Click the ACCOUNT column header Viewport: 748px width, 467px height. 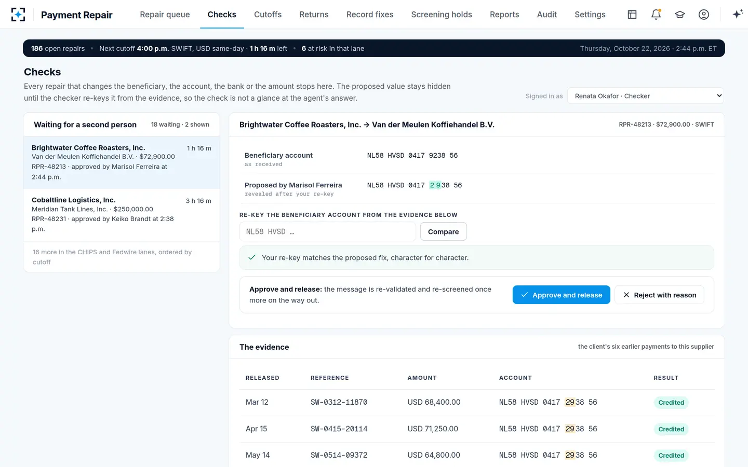pyautogui.click(x=515, y=378)
